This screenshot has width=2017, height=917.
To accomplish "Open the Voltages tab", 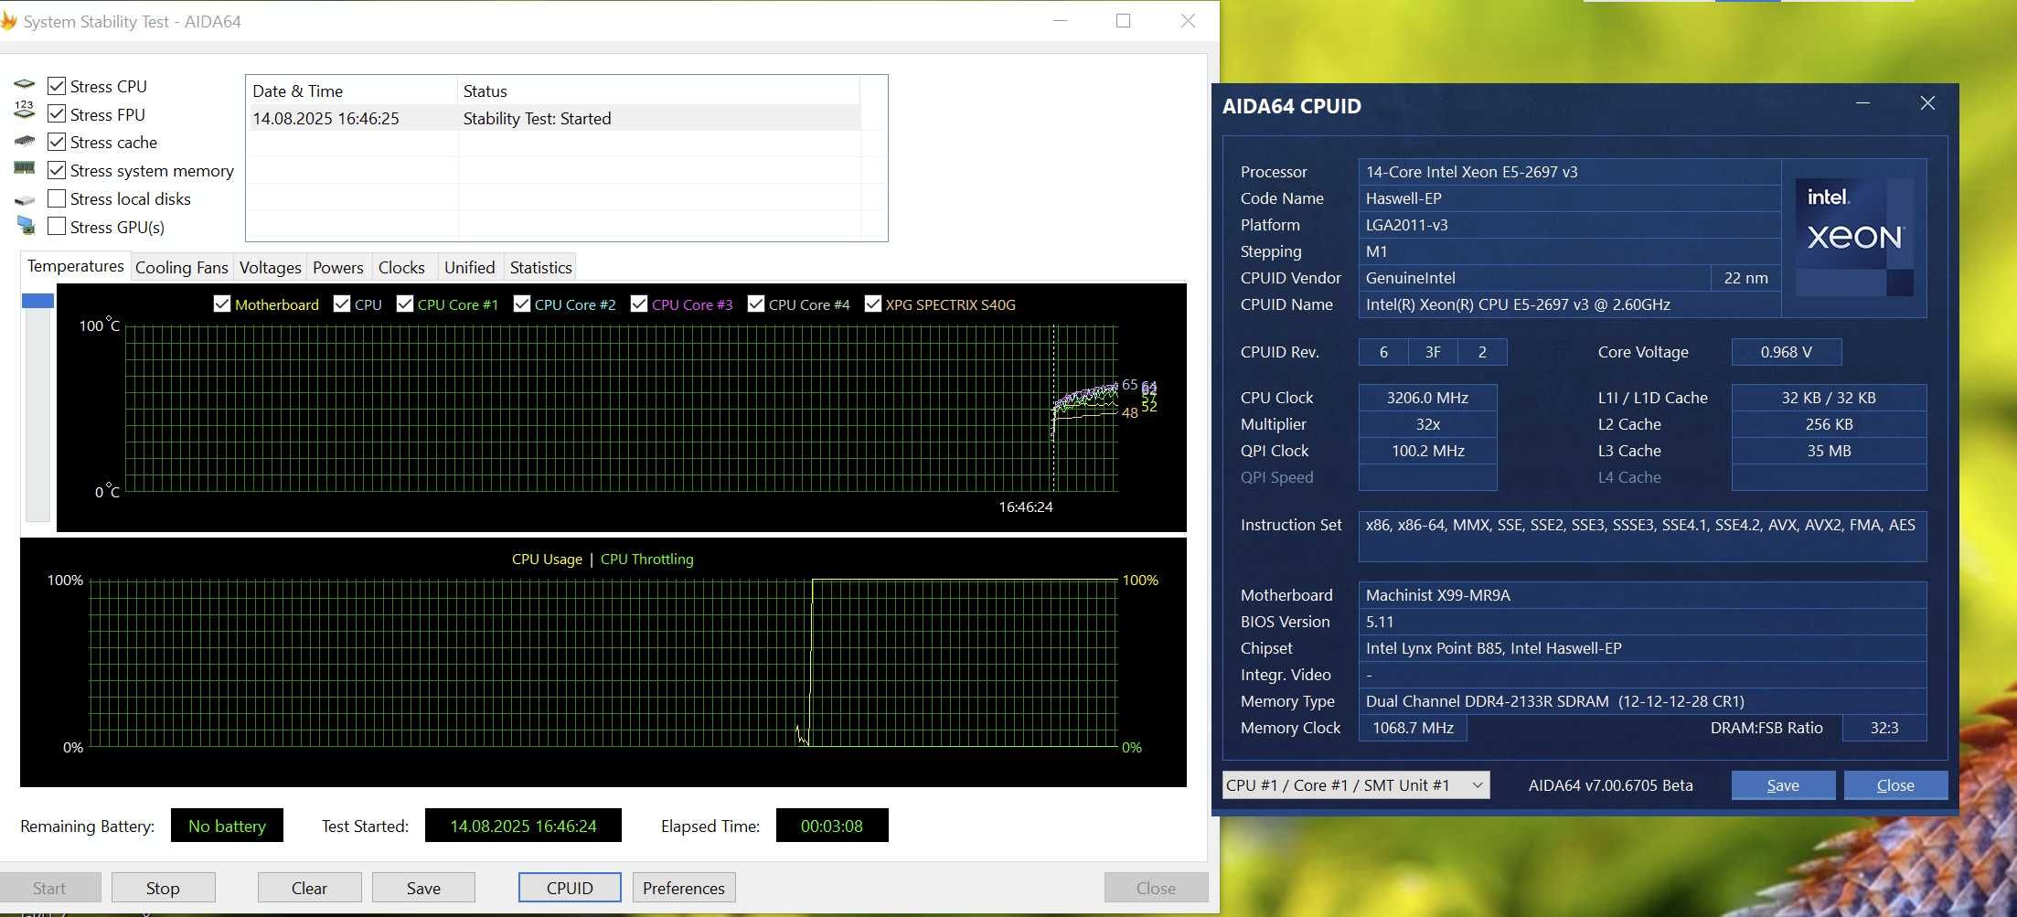I will (270, 267).
